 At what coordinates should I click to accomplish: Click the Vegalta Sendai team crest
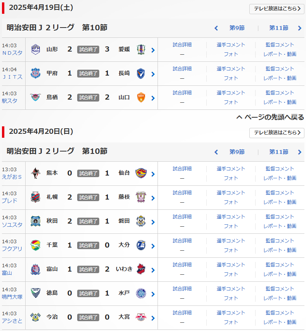141,173
